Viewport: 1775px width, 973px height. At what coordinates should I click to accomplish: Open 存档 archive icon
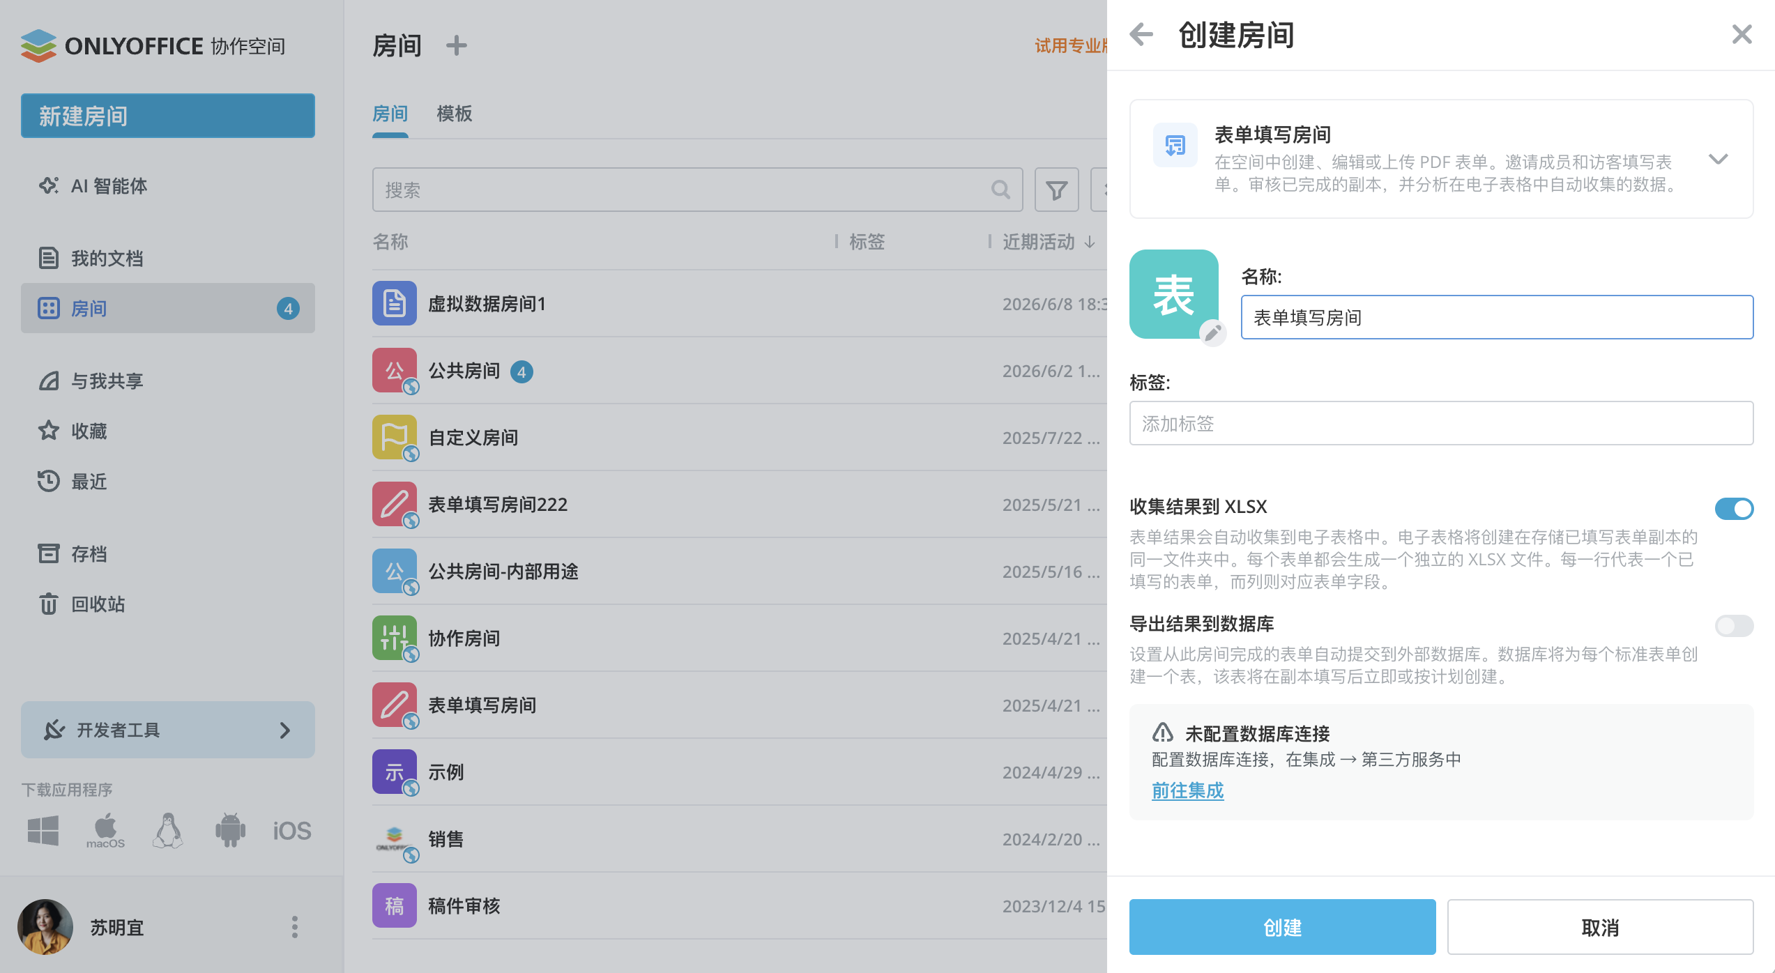(x=48, y=553)
